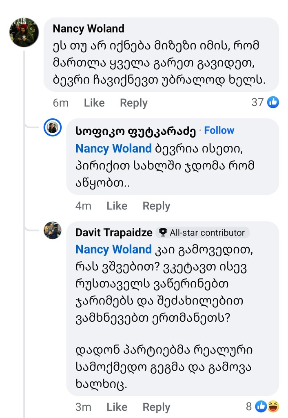The width and height of the screenshot is (288, 418).
Task: Open the Nancy Woland author name
Action: click(89, 29)
